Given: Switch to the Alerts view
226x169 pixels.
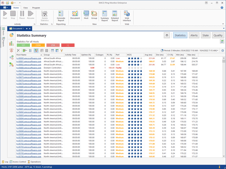Looking at the screenshot, I should [x=194, y=35].
